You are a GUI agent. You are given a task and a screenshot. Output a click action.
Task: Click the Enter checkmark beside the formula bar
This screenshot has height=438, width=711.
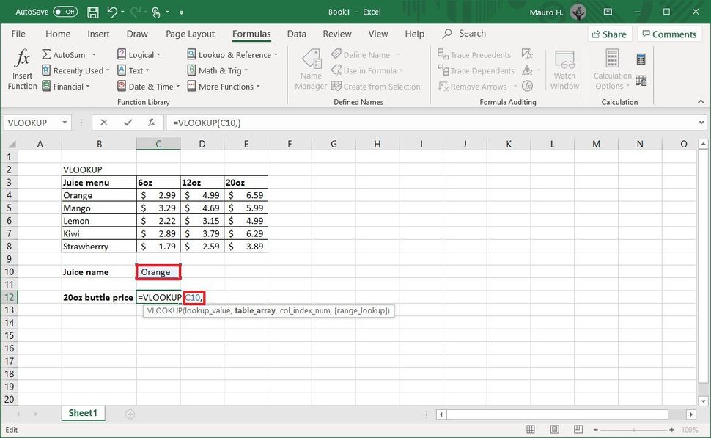(126, 123)
